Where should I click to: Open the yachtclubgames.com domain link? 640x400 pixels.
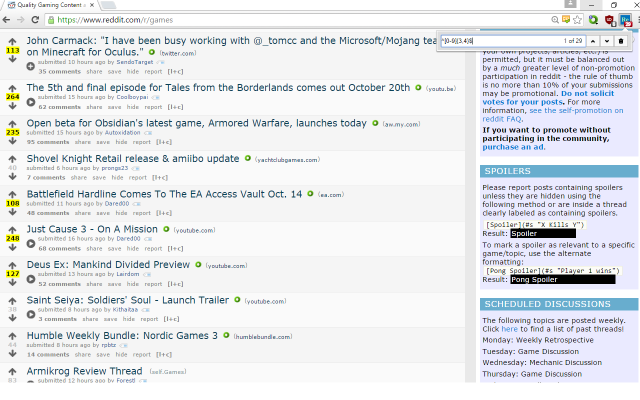pos(287,160)
